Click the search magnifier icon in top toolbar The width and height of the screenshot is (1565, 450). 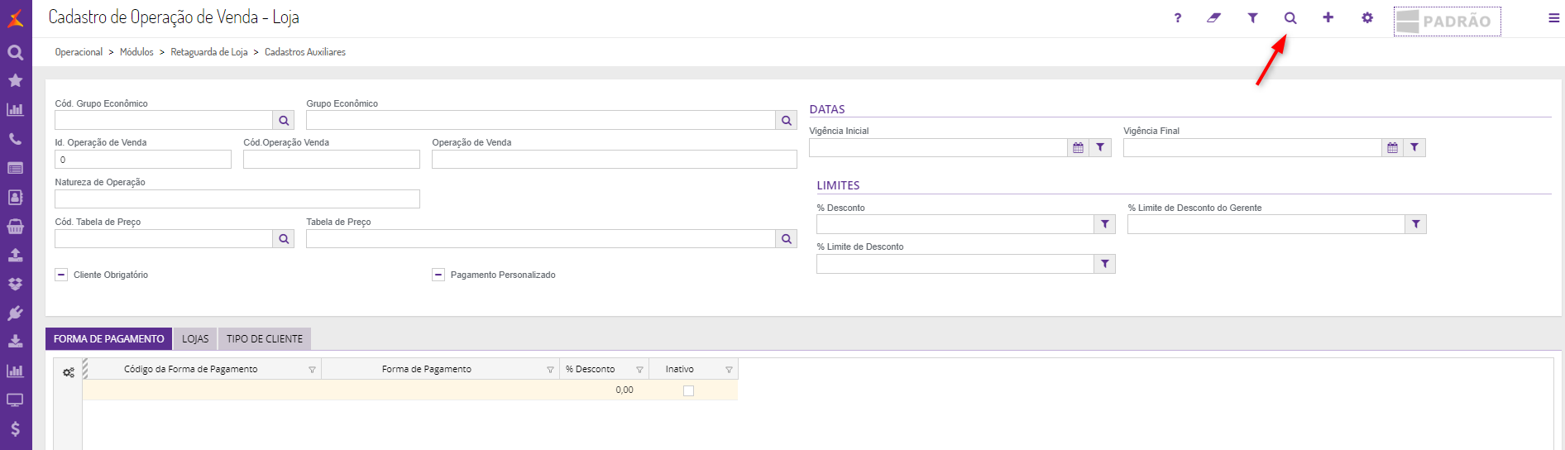[x=1290, y=18]
